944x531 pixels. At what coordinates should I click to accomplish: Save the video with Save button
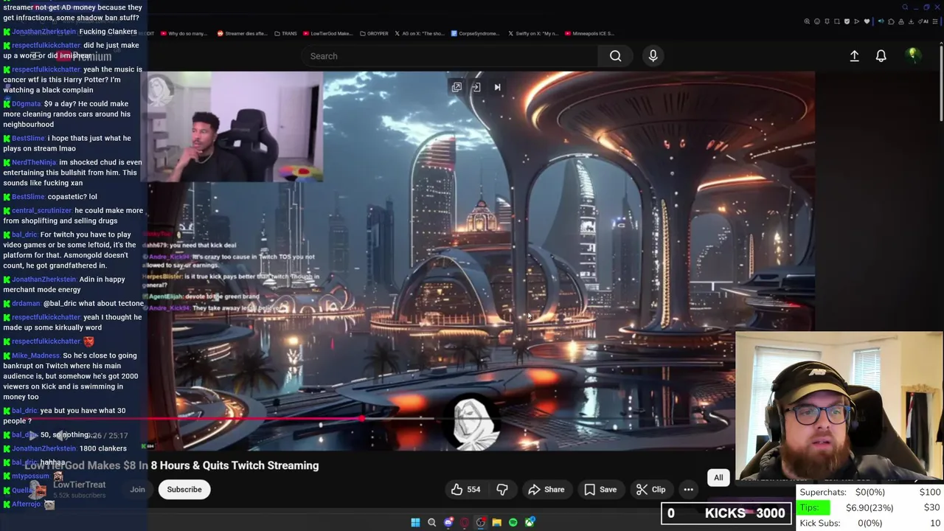pyautogui.click(x=600, y=490)
